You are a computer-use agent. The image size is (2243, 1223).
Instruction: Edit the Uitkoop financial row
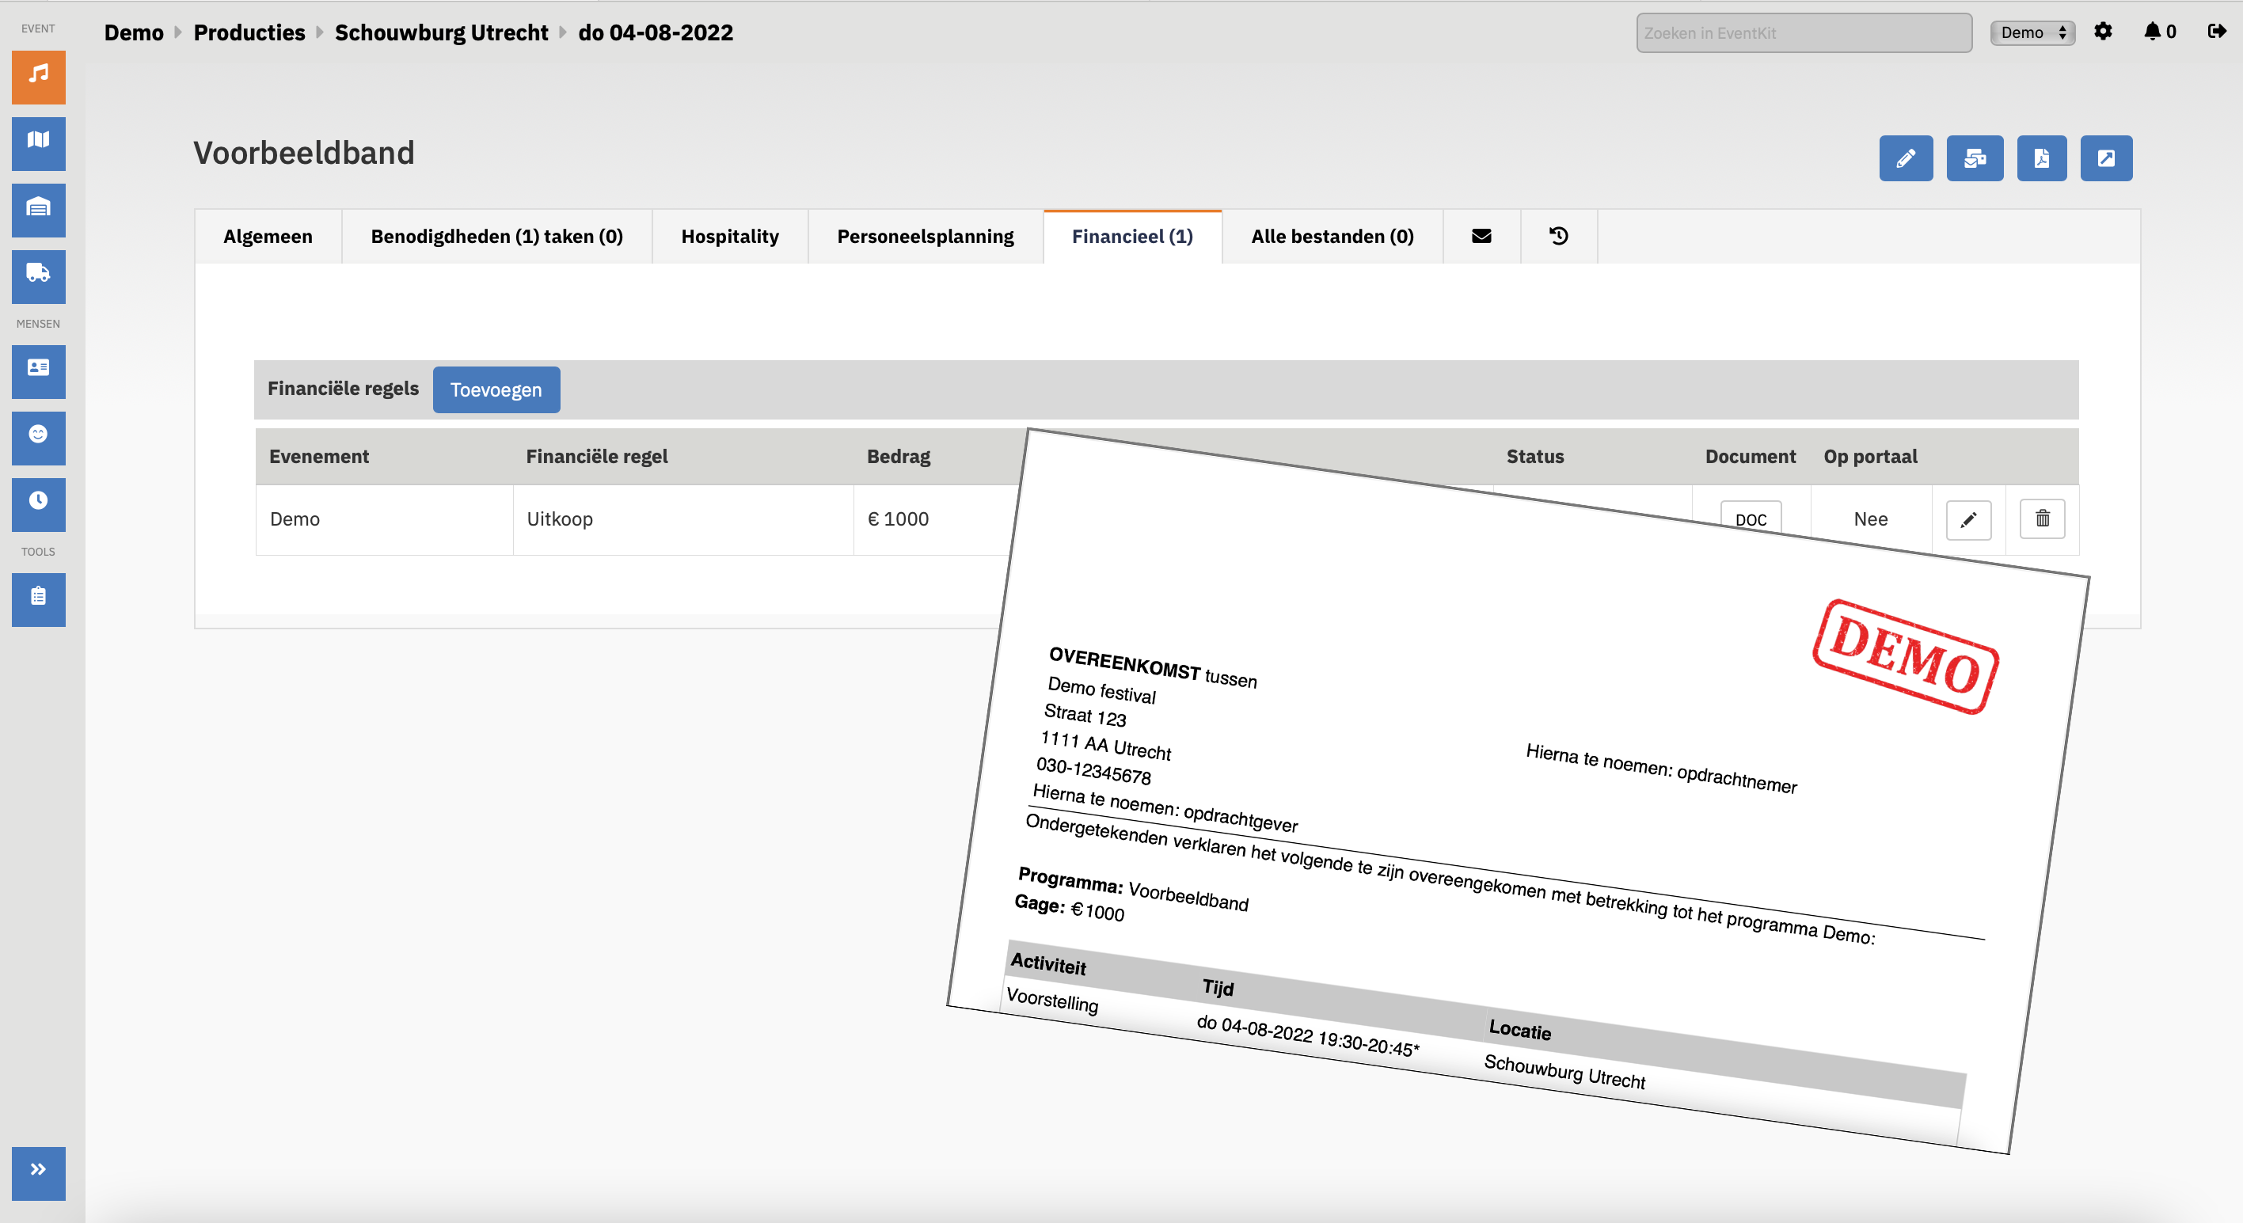click(x=1967, y=519)
